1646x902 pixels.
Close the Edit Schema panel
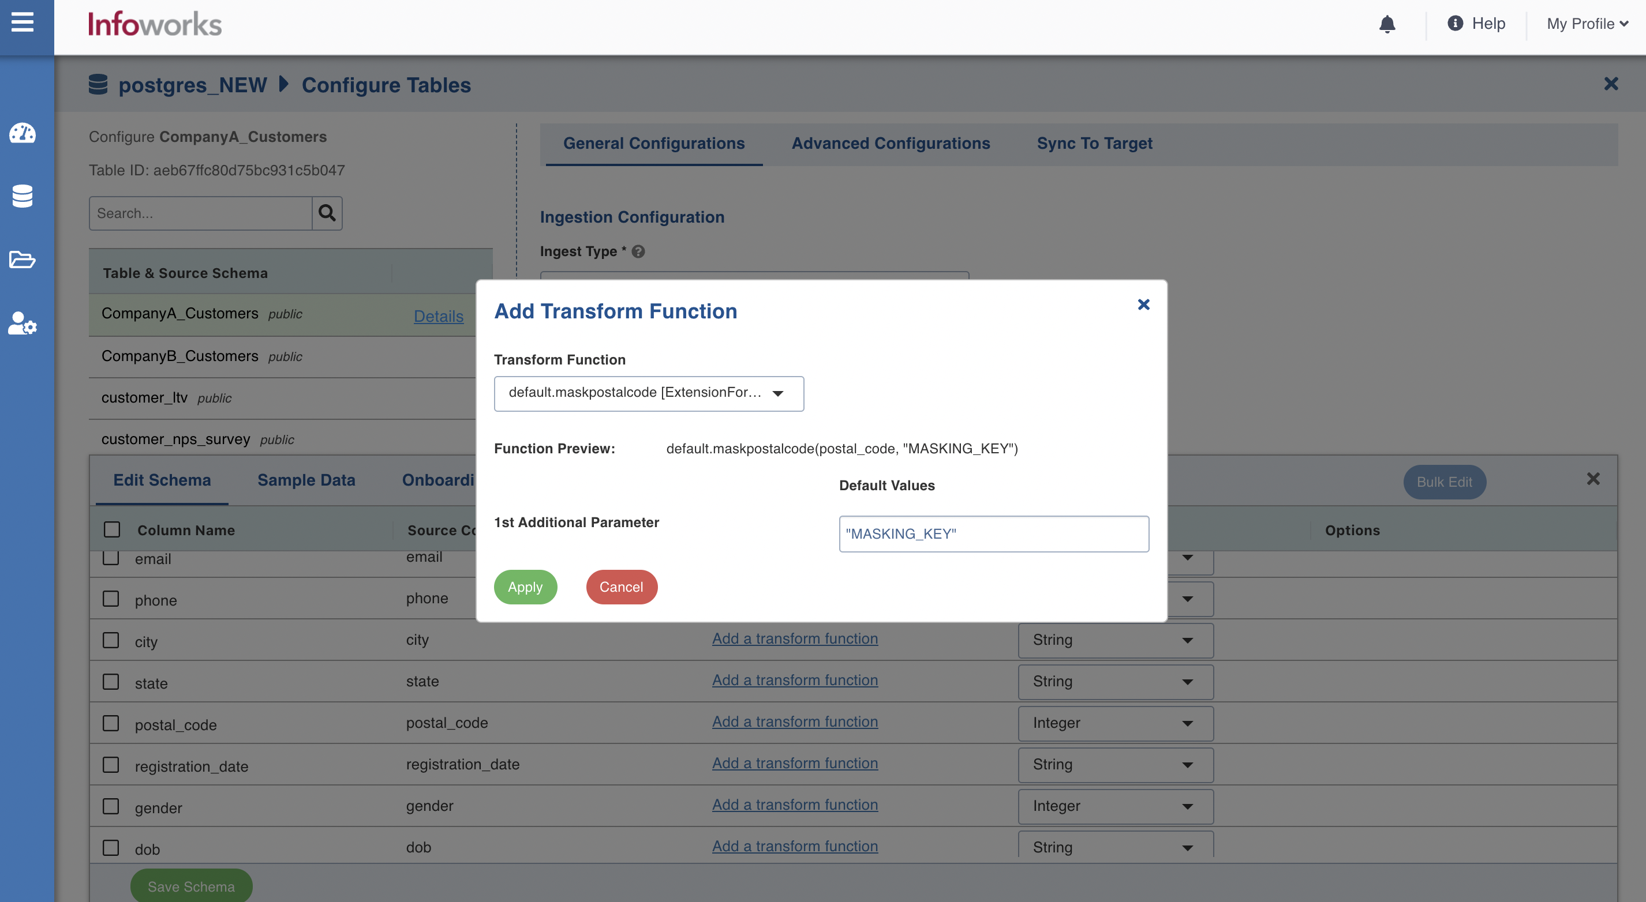coord(1593,479)
